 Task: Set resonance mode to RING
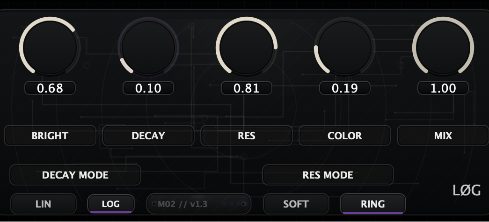[x=372, y=204]
